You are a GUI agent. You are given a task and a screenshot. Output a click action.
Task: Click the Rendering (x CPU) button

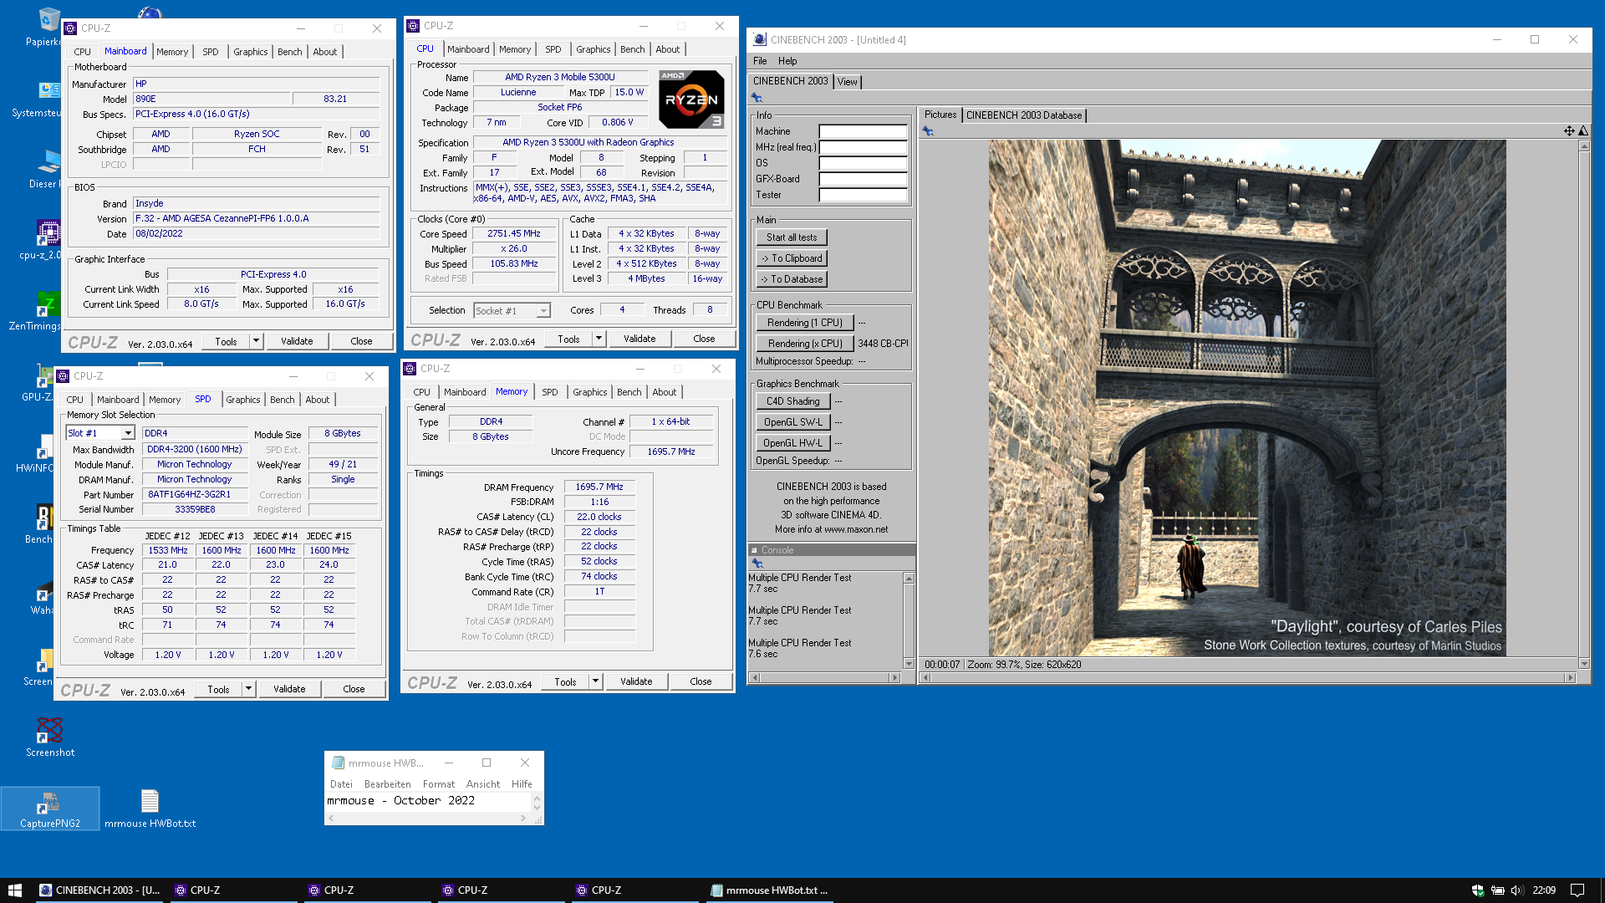pos(805,344)
